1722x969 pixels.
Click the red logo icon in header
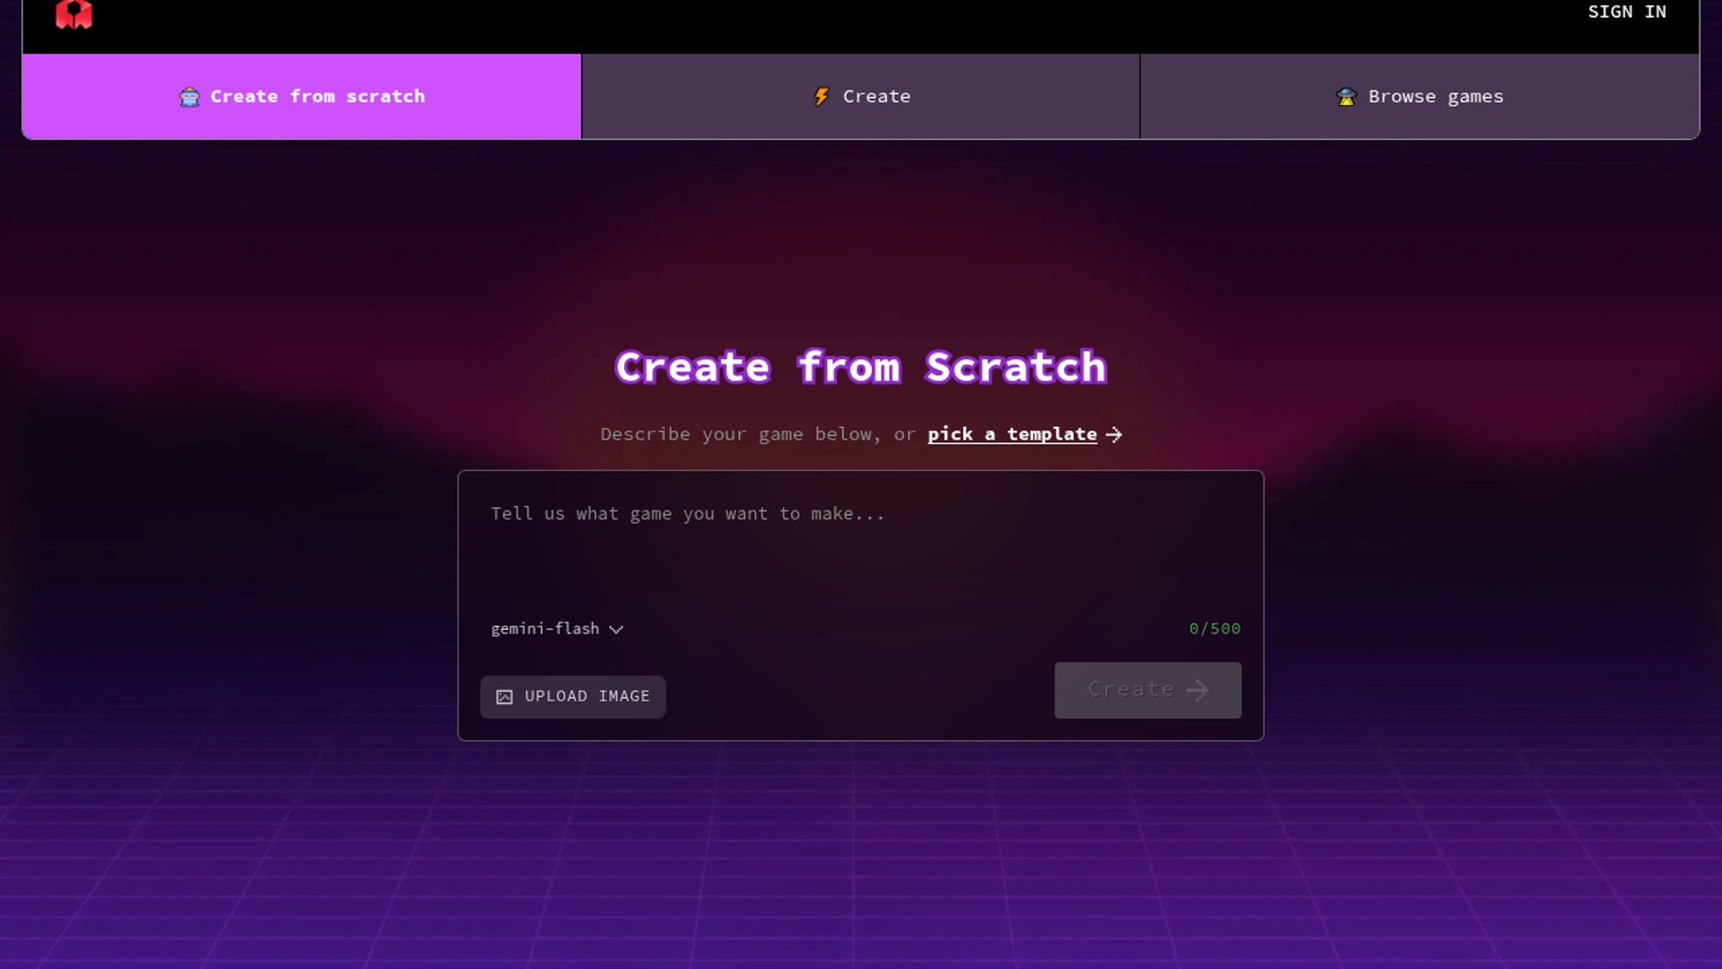[74, 13]
